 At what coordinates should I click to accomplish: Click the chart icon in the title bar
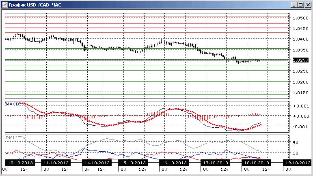pos(5,5)
